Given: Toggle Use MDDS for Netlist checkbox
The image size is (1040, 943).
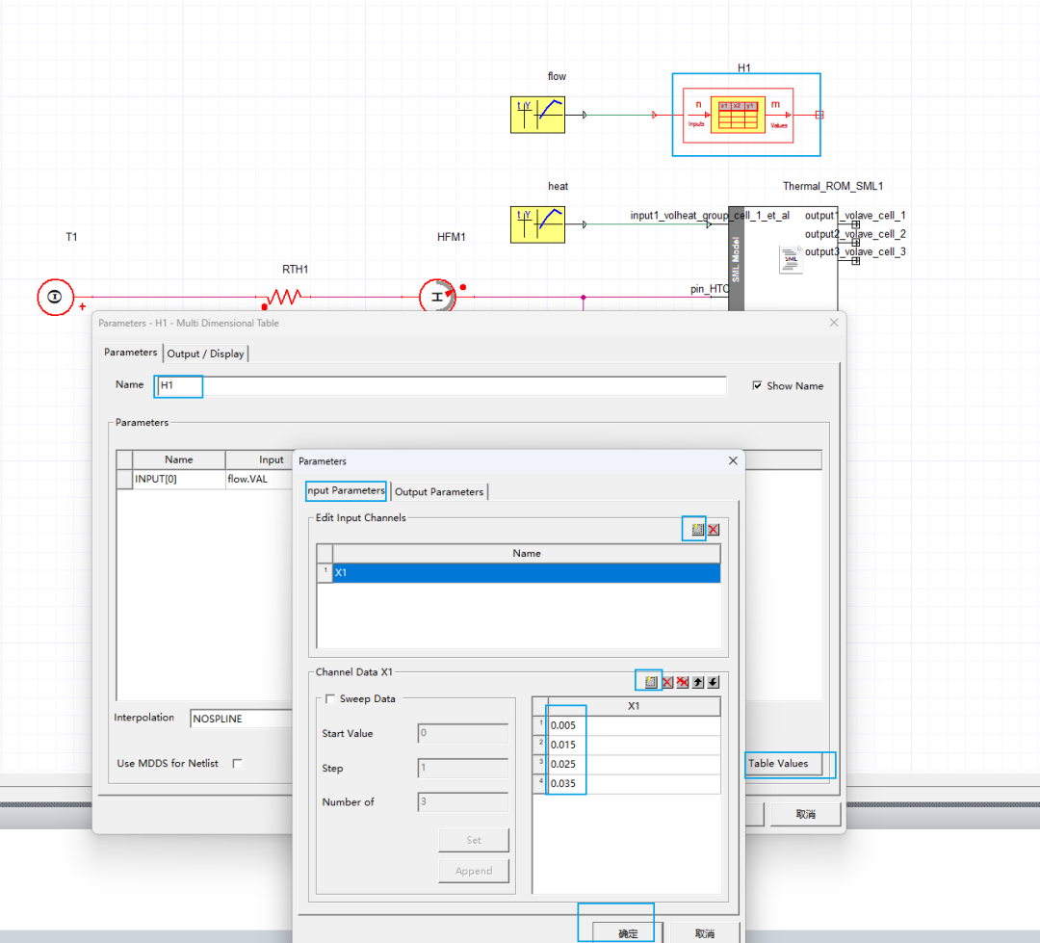Looking at the screenshot, I should (x=237, y=764).
